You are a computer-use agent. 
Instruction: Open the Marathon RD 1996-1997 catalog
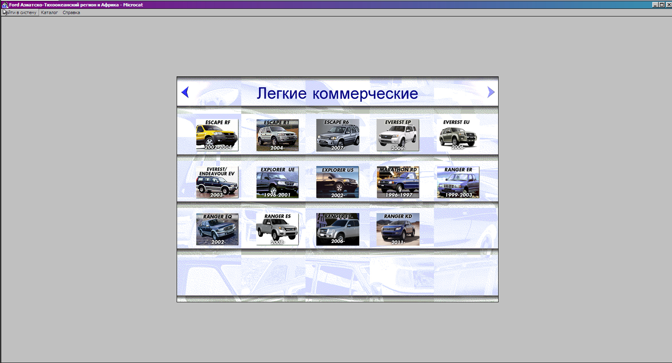[x=398, y=182]
